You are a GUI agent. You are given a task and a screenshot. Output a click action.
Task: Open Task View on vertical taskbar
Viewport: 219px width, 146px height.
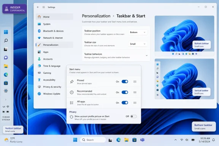[6, 49]
